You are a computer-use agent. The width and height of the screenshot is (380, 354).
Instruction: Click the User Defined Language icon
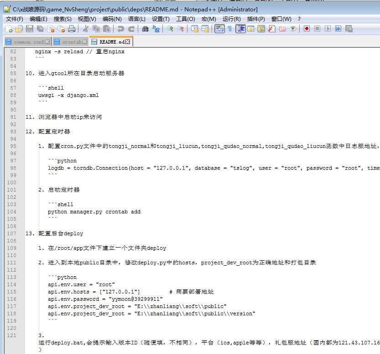[x=250, y=29]
